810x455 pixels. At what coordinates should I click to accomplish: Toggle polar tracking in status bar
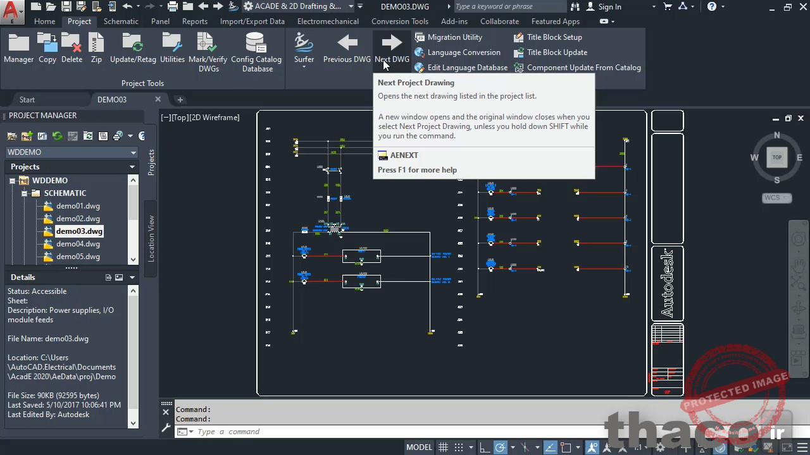tap(500, 447)
